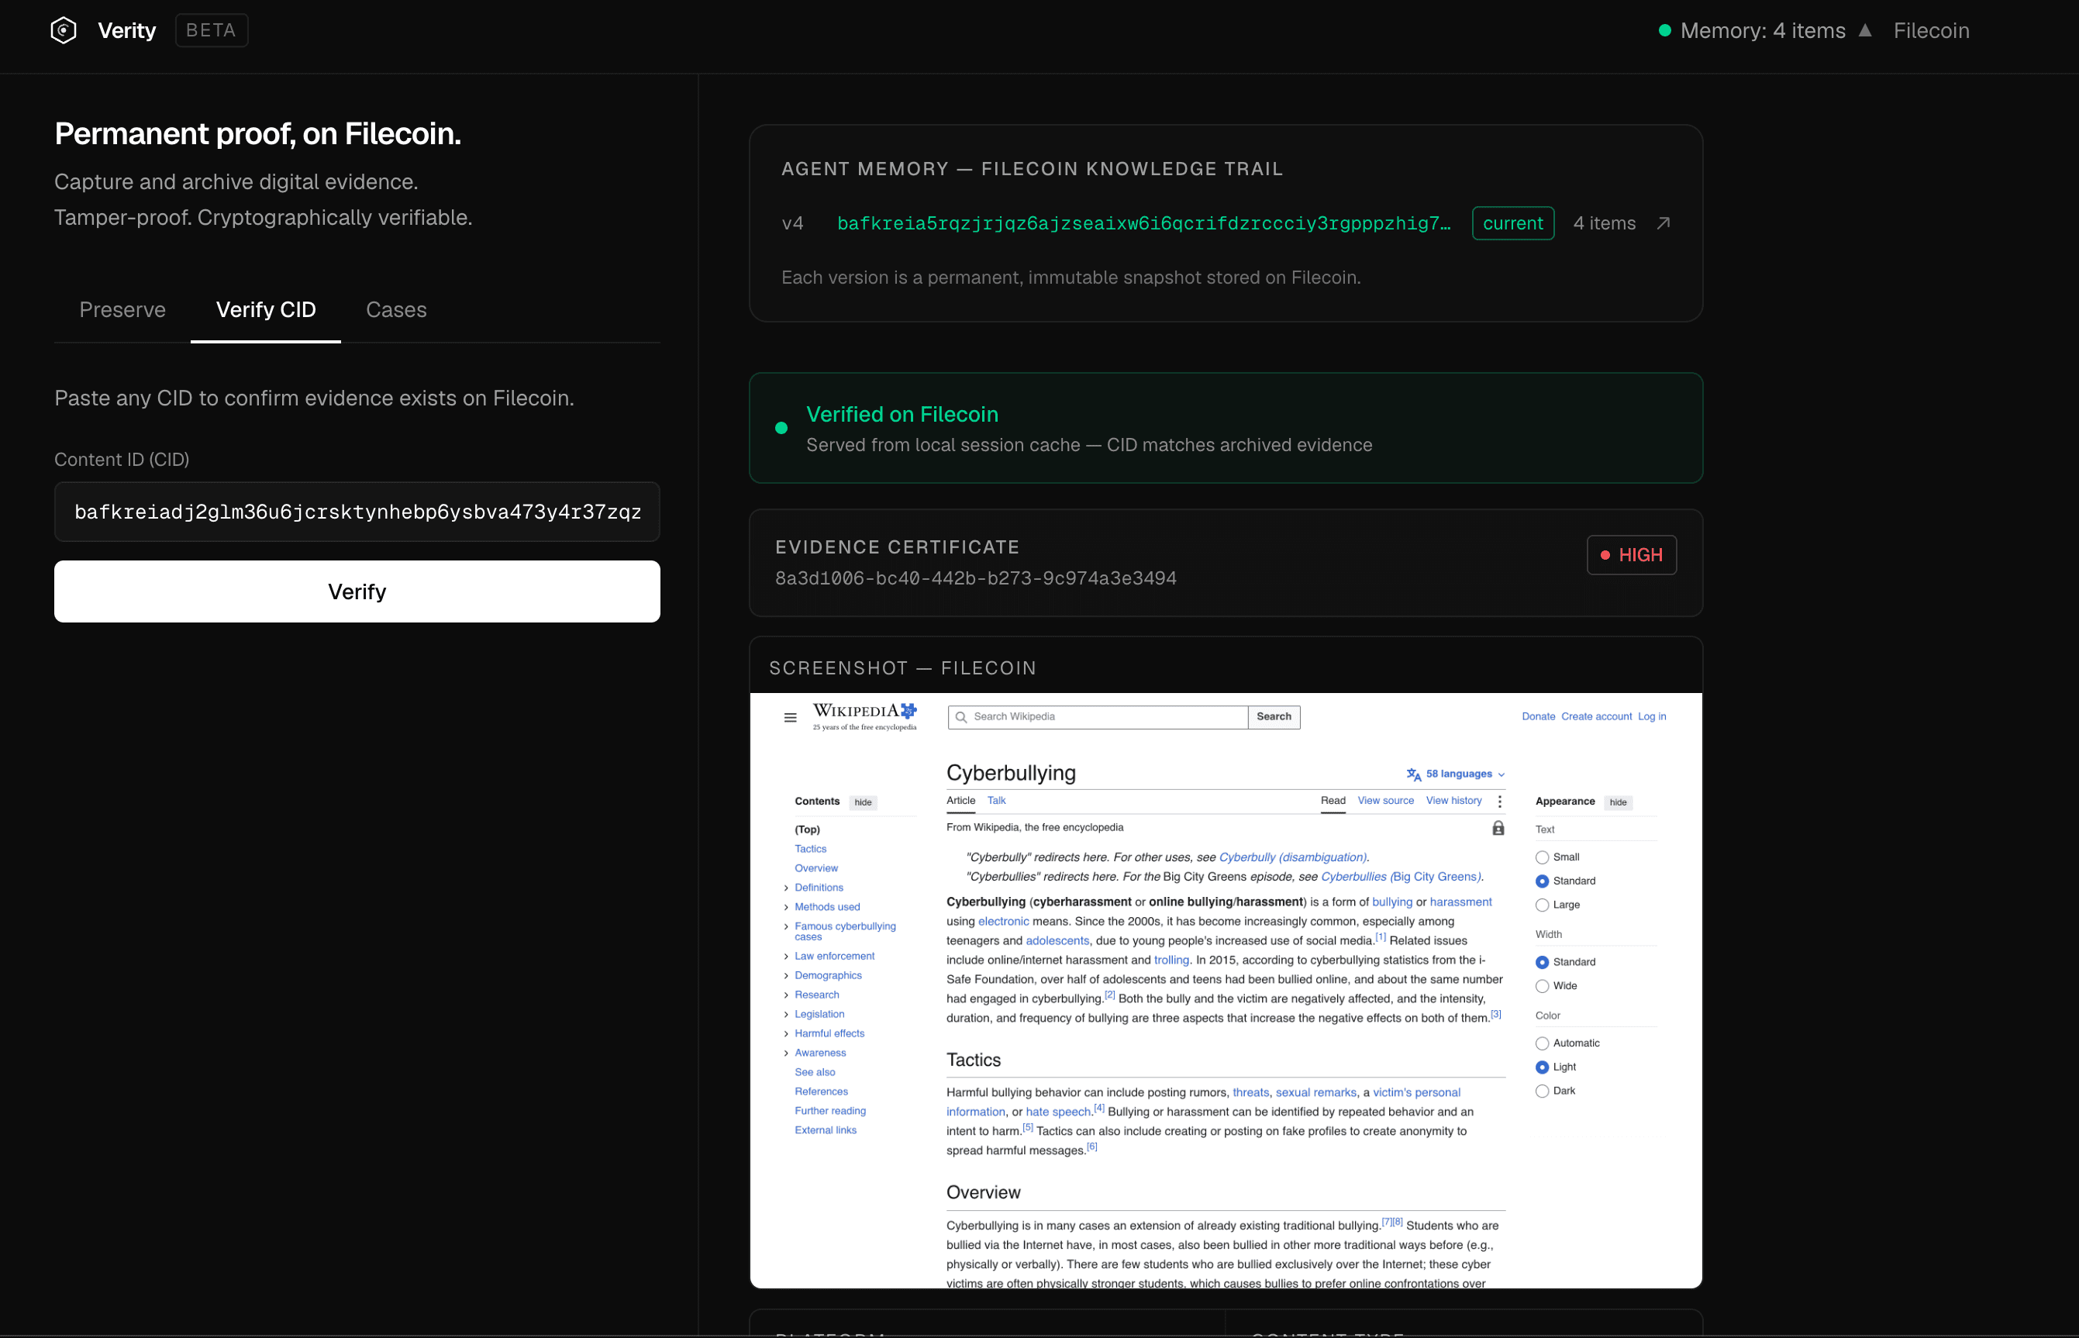The height and width of the screenshot is (1338, 2079).
Task: Open the View source tab
Action: click(1385, 801)
